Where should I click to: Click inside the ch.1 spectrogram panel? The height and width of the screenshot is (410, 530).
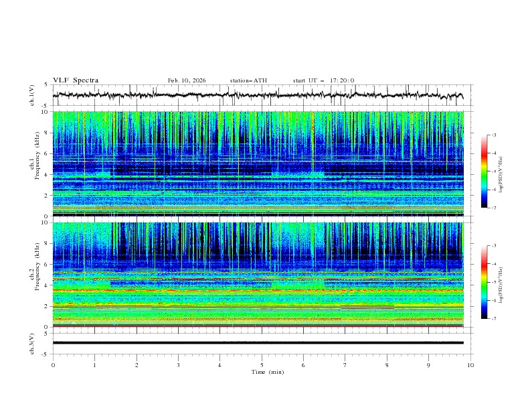pos(258,163)
